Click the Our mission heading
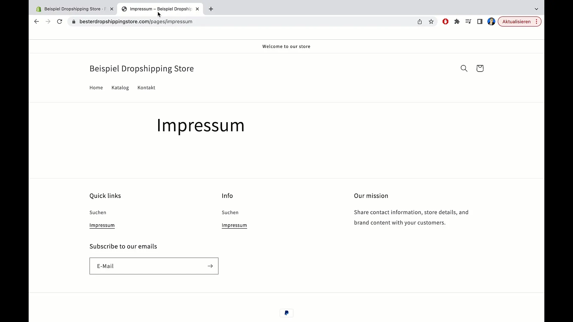The width and height of the screenshot is (573, 322). click(371, 196)
